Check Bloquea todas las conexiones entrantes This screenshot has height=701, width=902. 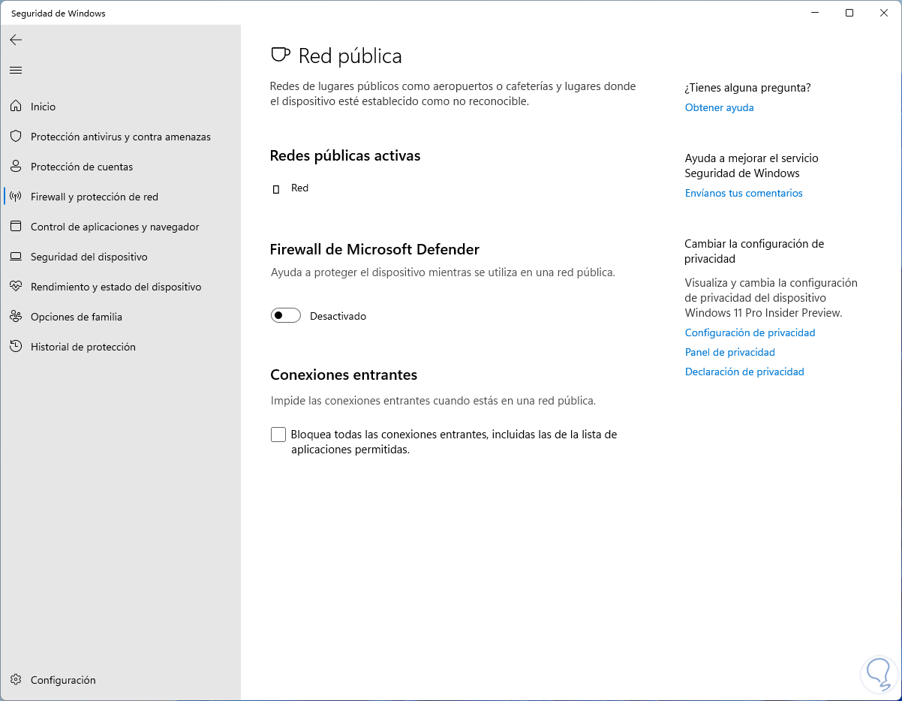[x=278, y=435]
